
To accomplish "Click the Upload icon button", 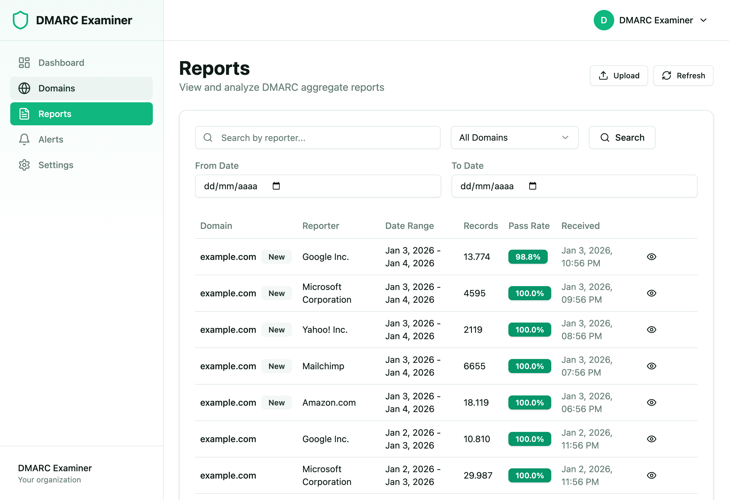I will [603, 75].
